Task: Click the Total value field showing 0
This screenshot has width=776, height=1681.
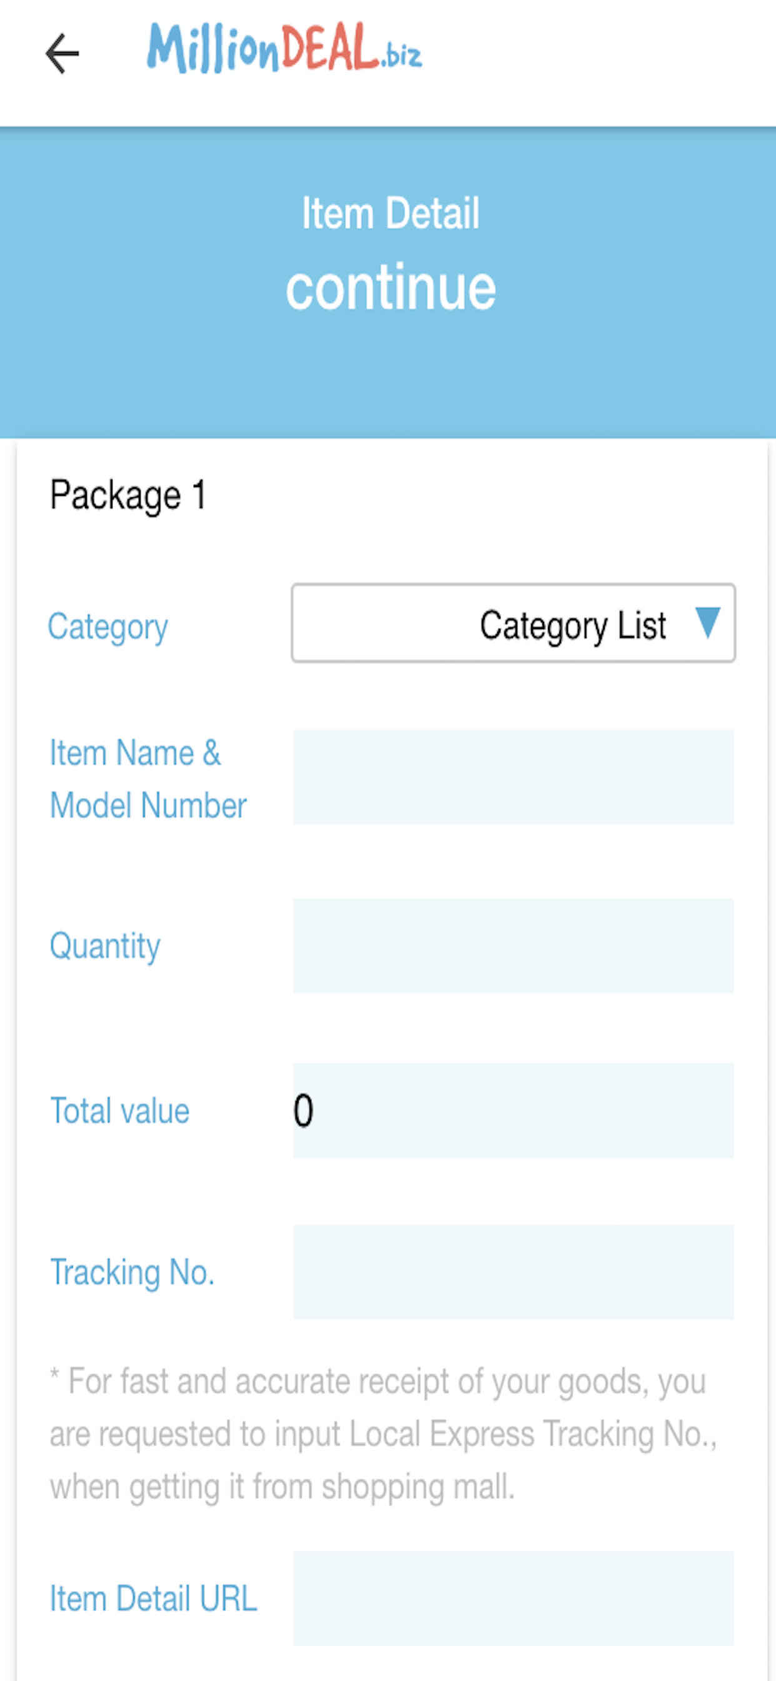Action: [513, 1111]
